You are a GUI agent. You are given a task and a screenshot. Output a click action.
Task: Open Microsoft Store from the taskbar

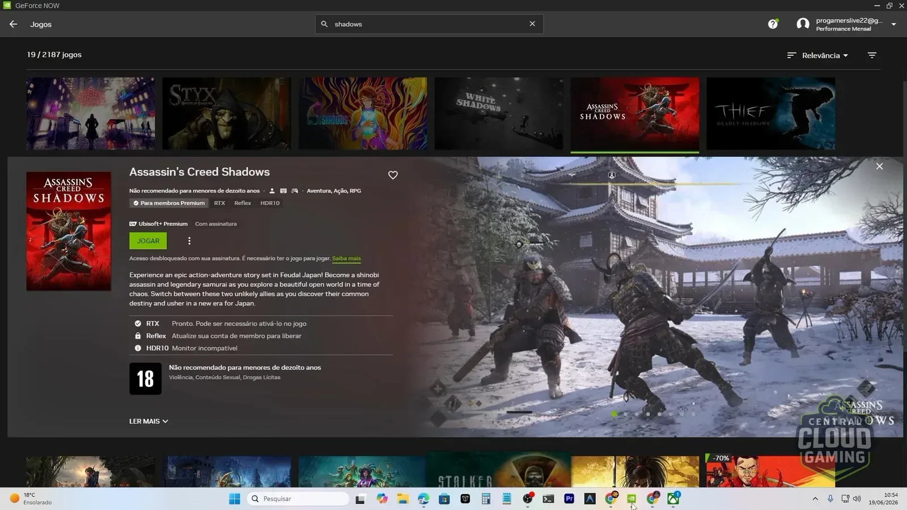click(444, 499)
